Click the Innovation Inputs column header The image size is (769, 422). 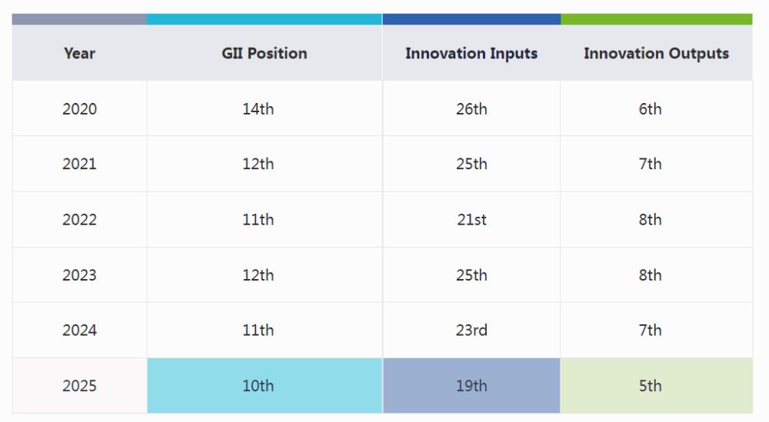(x=471, y=53)
